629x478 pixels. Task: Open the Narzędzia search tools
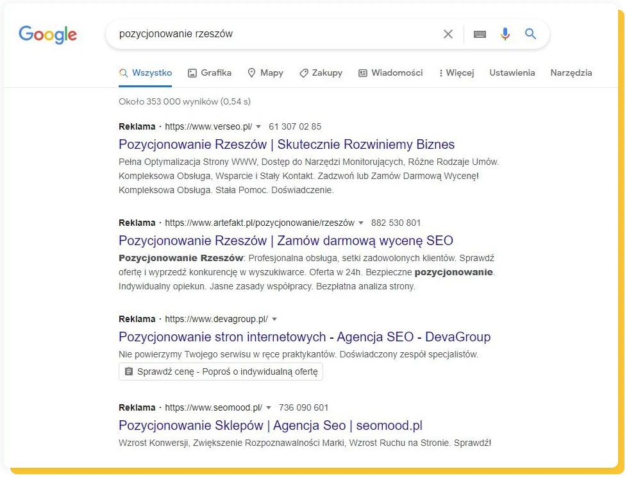[x=571, y=73]
